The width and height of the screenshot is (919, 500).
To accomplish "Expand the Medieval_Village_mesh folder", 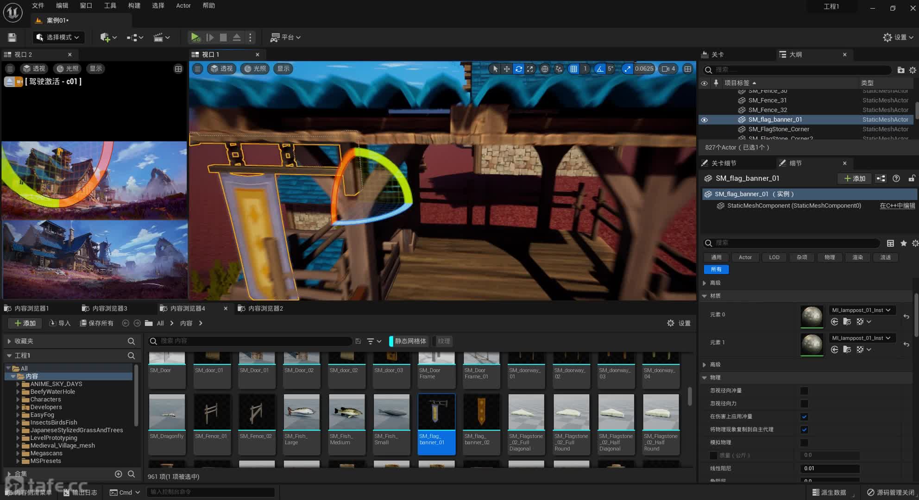I will pos(18,445).
